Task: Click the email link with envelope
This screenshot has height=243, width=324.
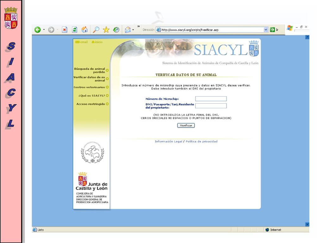Action: pyautogui.click(x=81, y=42)
